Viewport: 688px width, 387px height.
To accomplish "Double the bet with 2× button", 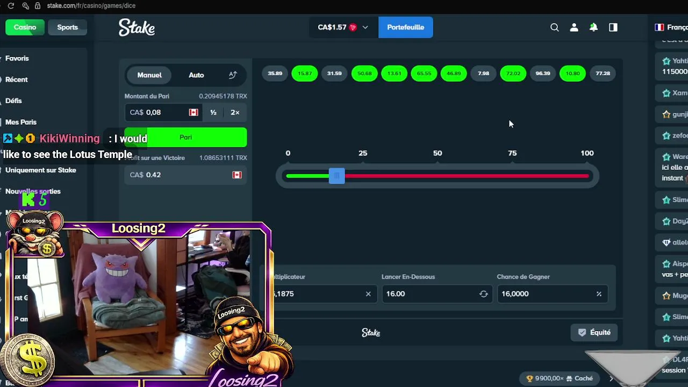I will click(235, 112).
